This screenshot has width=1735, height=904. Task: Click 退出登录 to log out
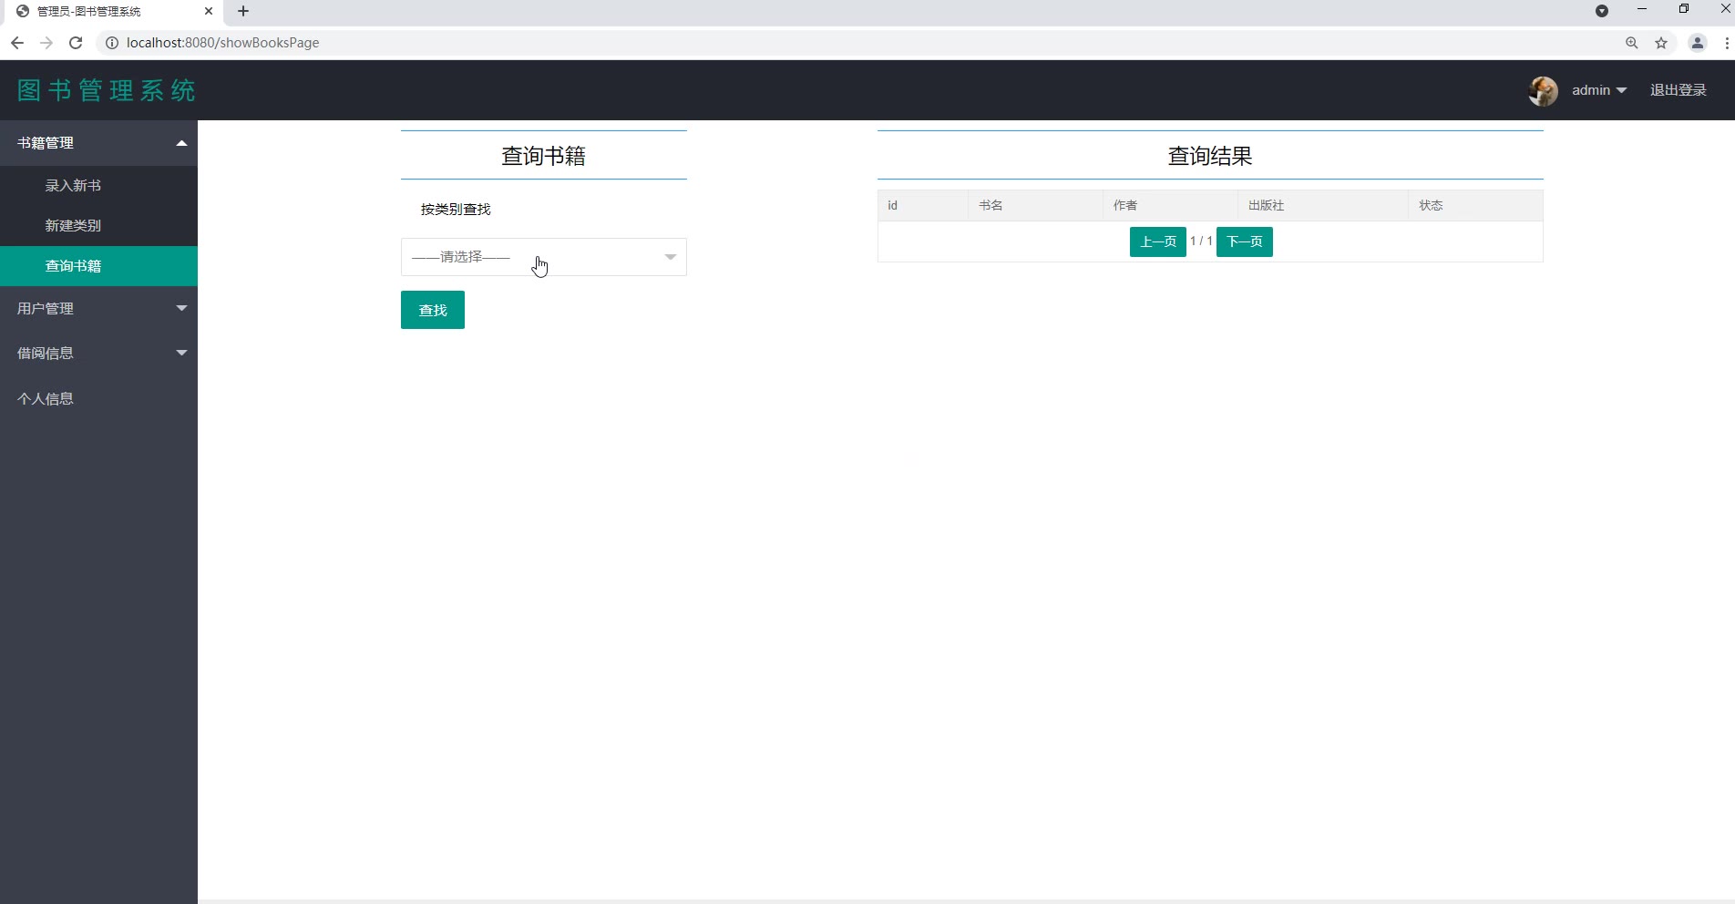pos(1678,90)
